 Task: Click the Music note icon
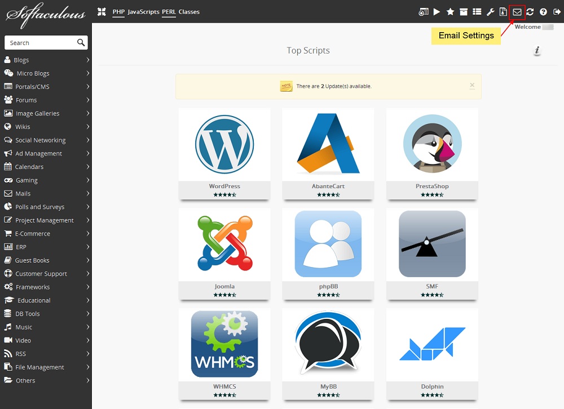pos(8,327)
